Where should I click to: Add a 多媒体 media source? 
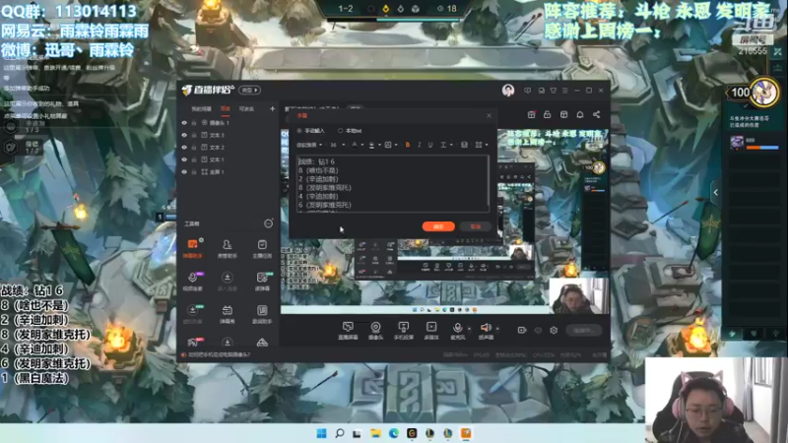tap(431, 331)
